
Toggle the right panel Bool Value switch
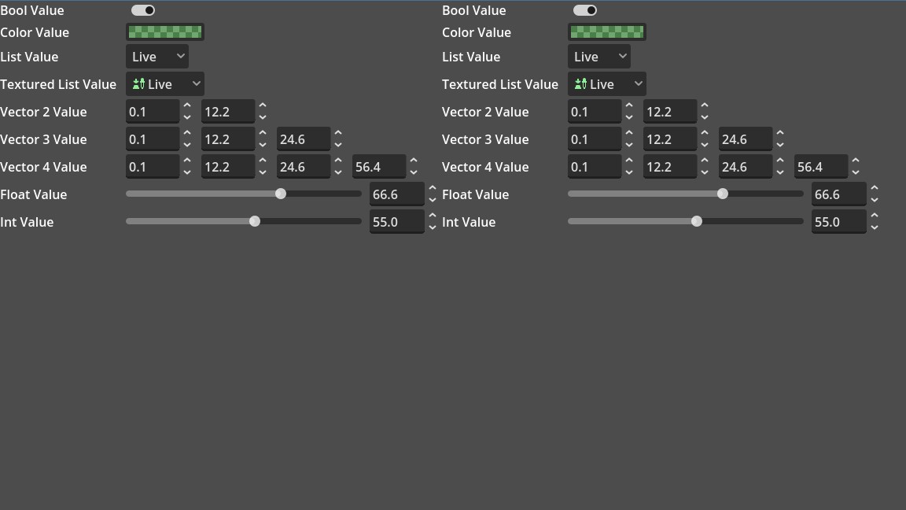585,10
